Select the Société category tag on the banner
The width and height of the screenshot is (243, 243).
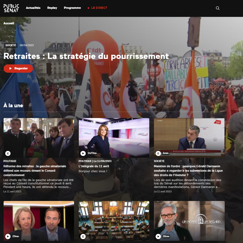point(11,45)
